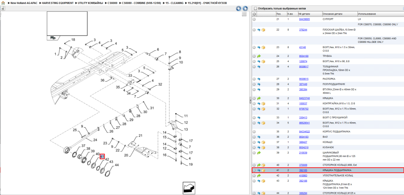Click the blue arrow icon in row 26
The height and width of the screenshot is (195, 404).
[x=259, y=67]
